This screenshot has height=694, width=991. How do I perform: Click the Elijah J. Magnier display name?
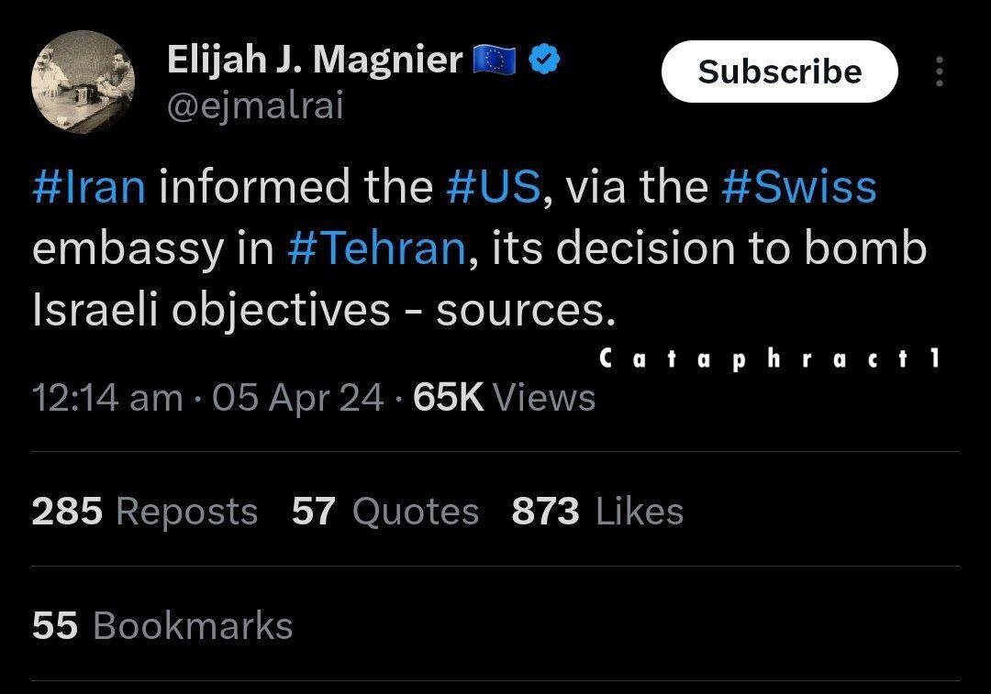pyautogui.click(x=315, y=61)
